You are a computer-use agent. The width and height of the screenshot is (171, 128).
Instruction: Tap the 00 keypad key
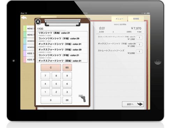pos(67,100)
